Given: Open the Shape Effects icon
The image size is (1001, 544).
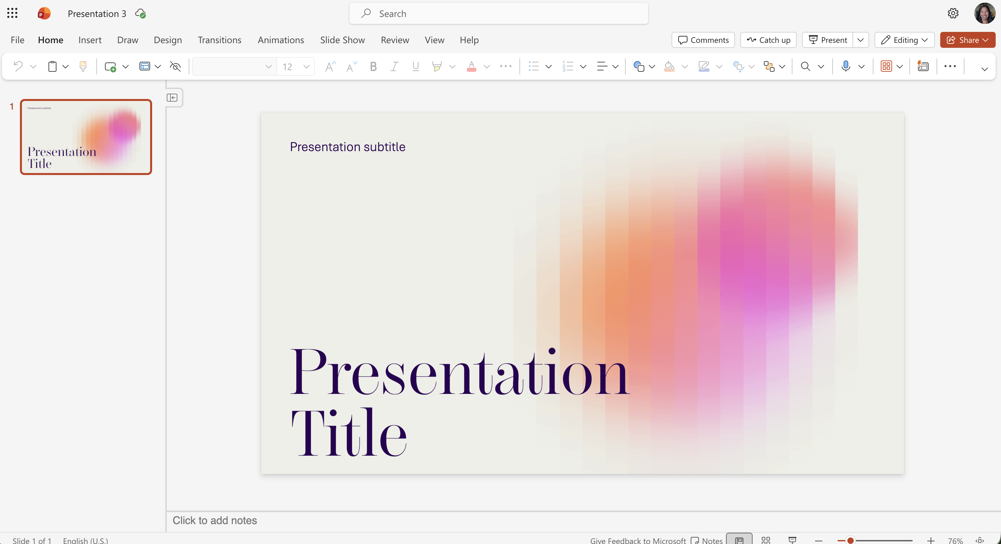Looking at the screenshot, I should (738, 66).
